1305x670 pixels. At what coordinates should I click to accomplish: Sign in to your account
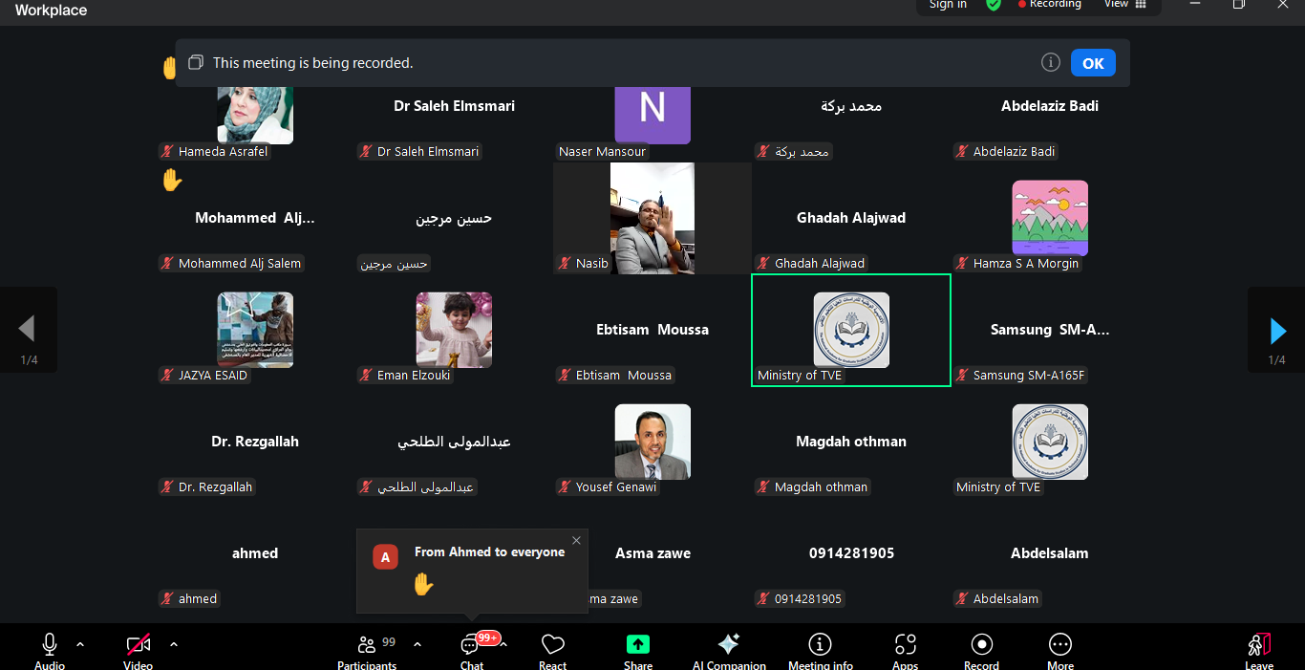point(947,5)
